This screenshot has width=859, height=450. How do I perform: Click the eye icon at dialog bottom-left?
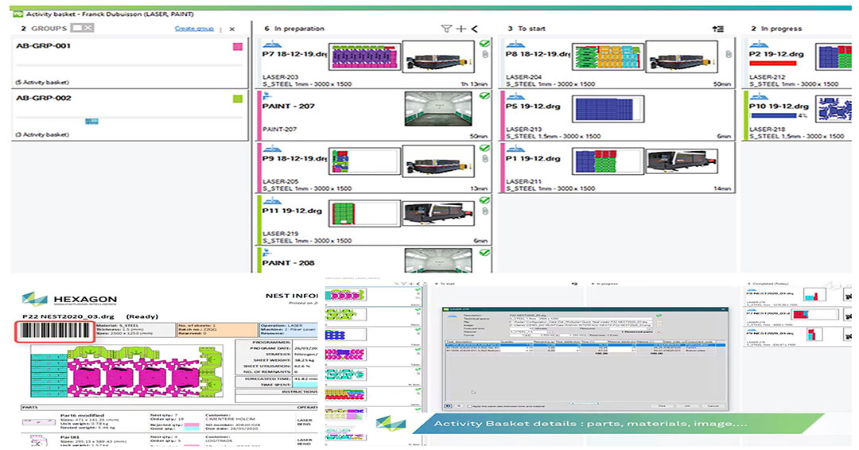pyautogui.click(x=449, y=406)
